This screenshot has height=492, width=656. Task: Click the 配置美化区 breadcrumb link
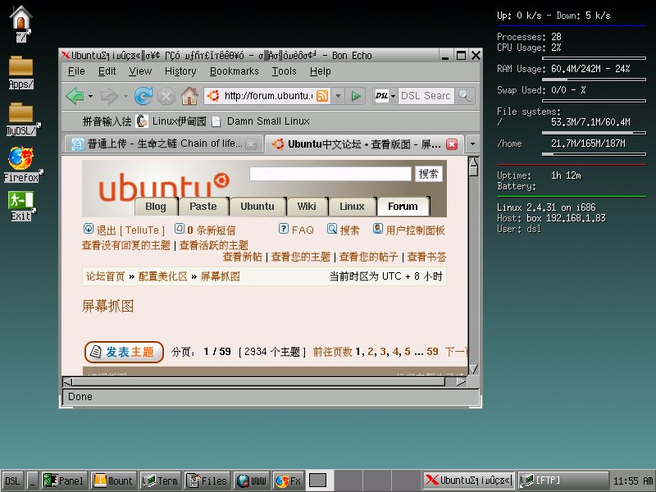pyautogui.click(x=162, y=276)
